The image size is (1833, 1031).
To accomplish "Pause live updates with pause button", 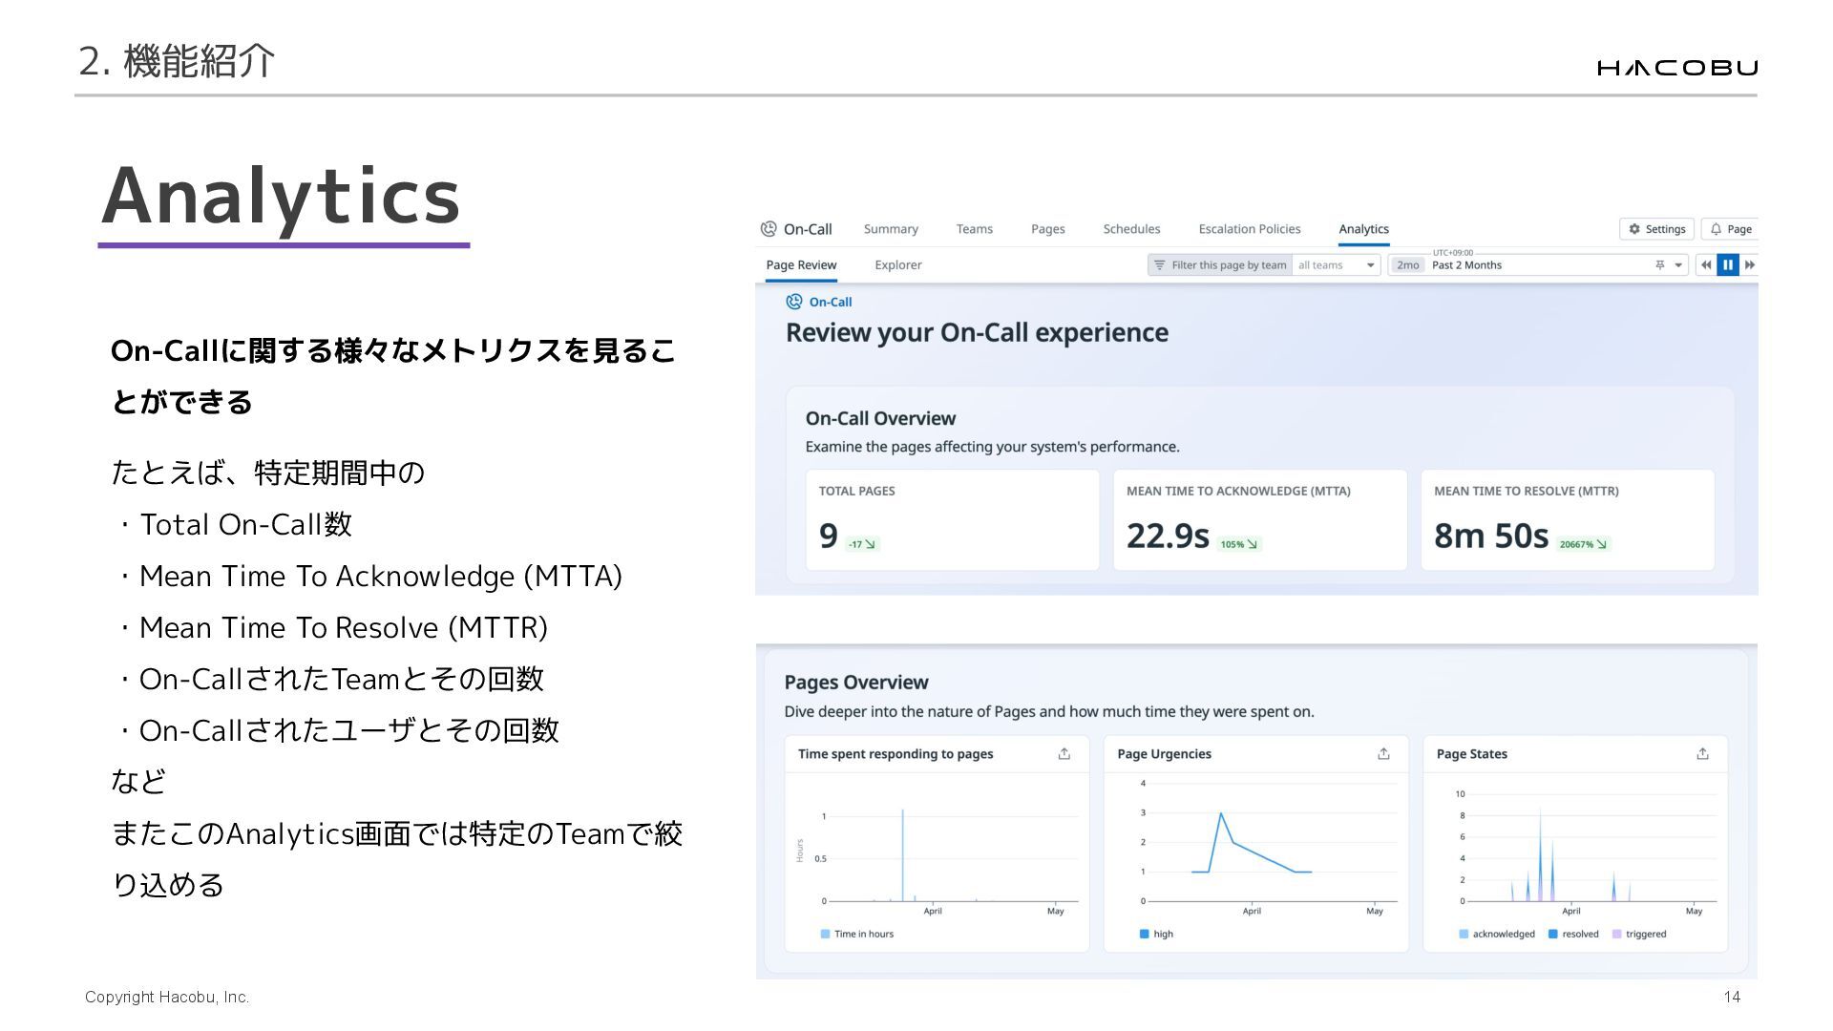I will 1728,265.
